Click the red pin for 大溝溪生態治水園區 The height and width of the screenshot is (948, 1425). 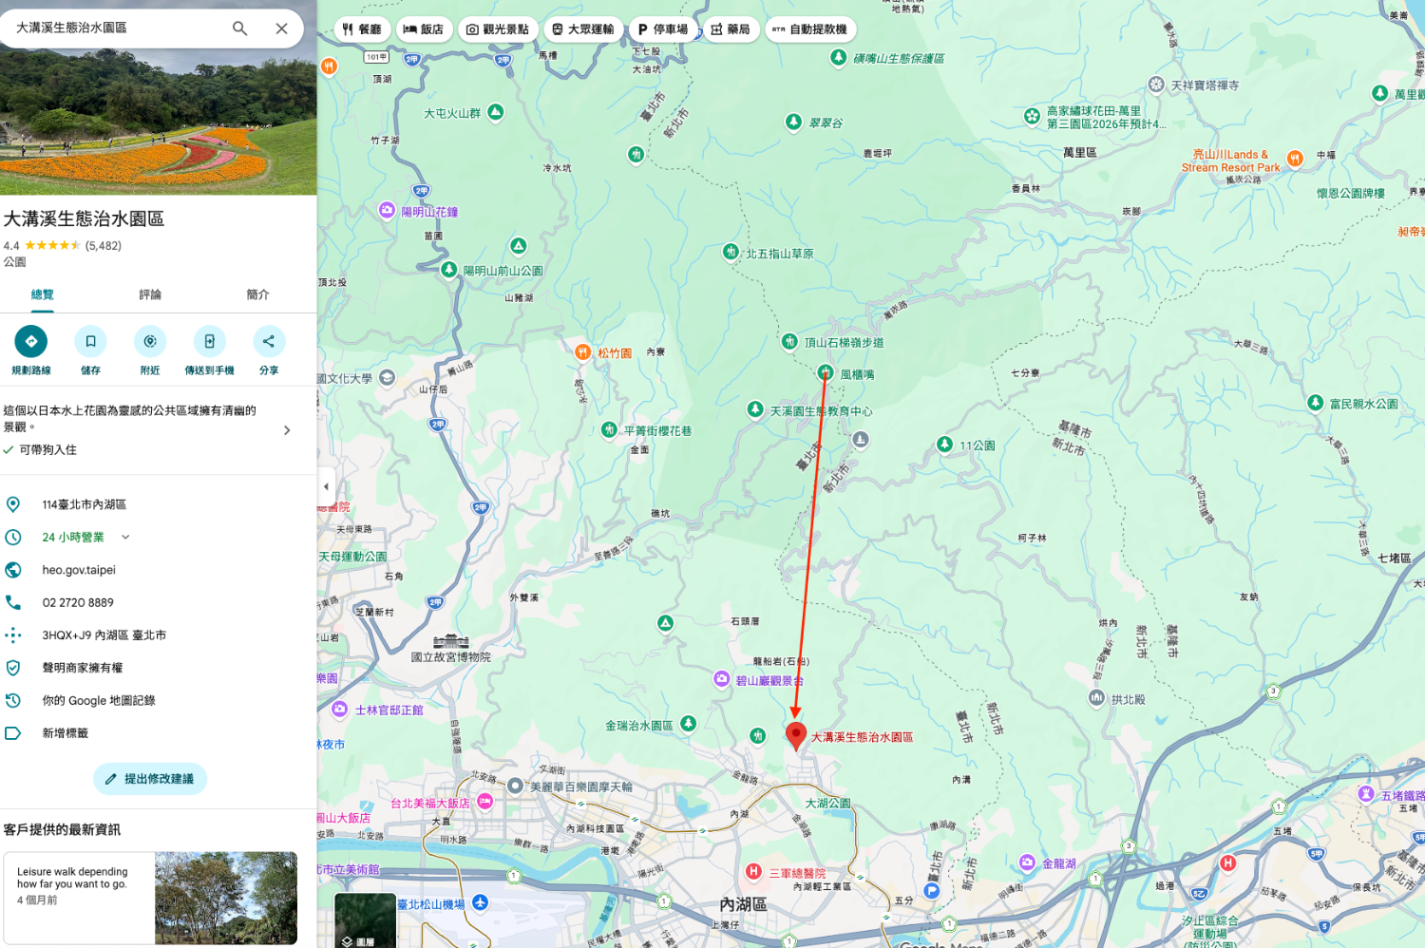[x=796, y=736]
